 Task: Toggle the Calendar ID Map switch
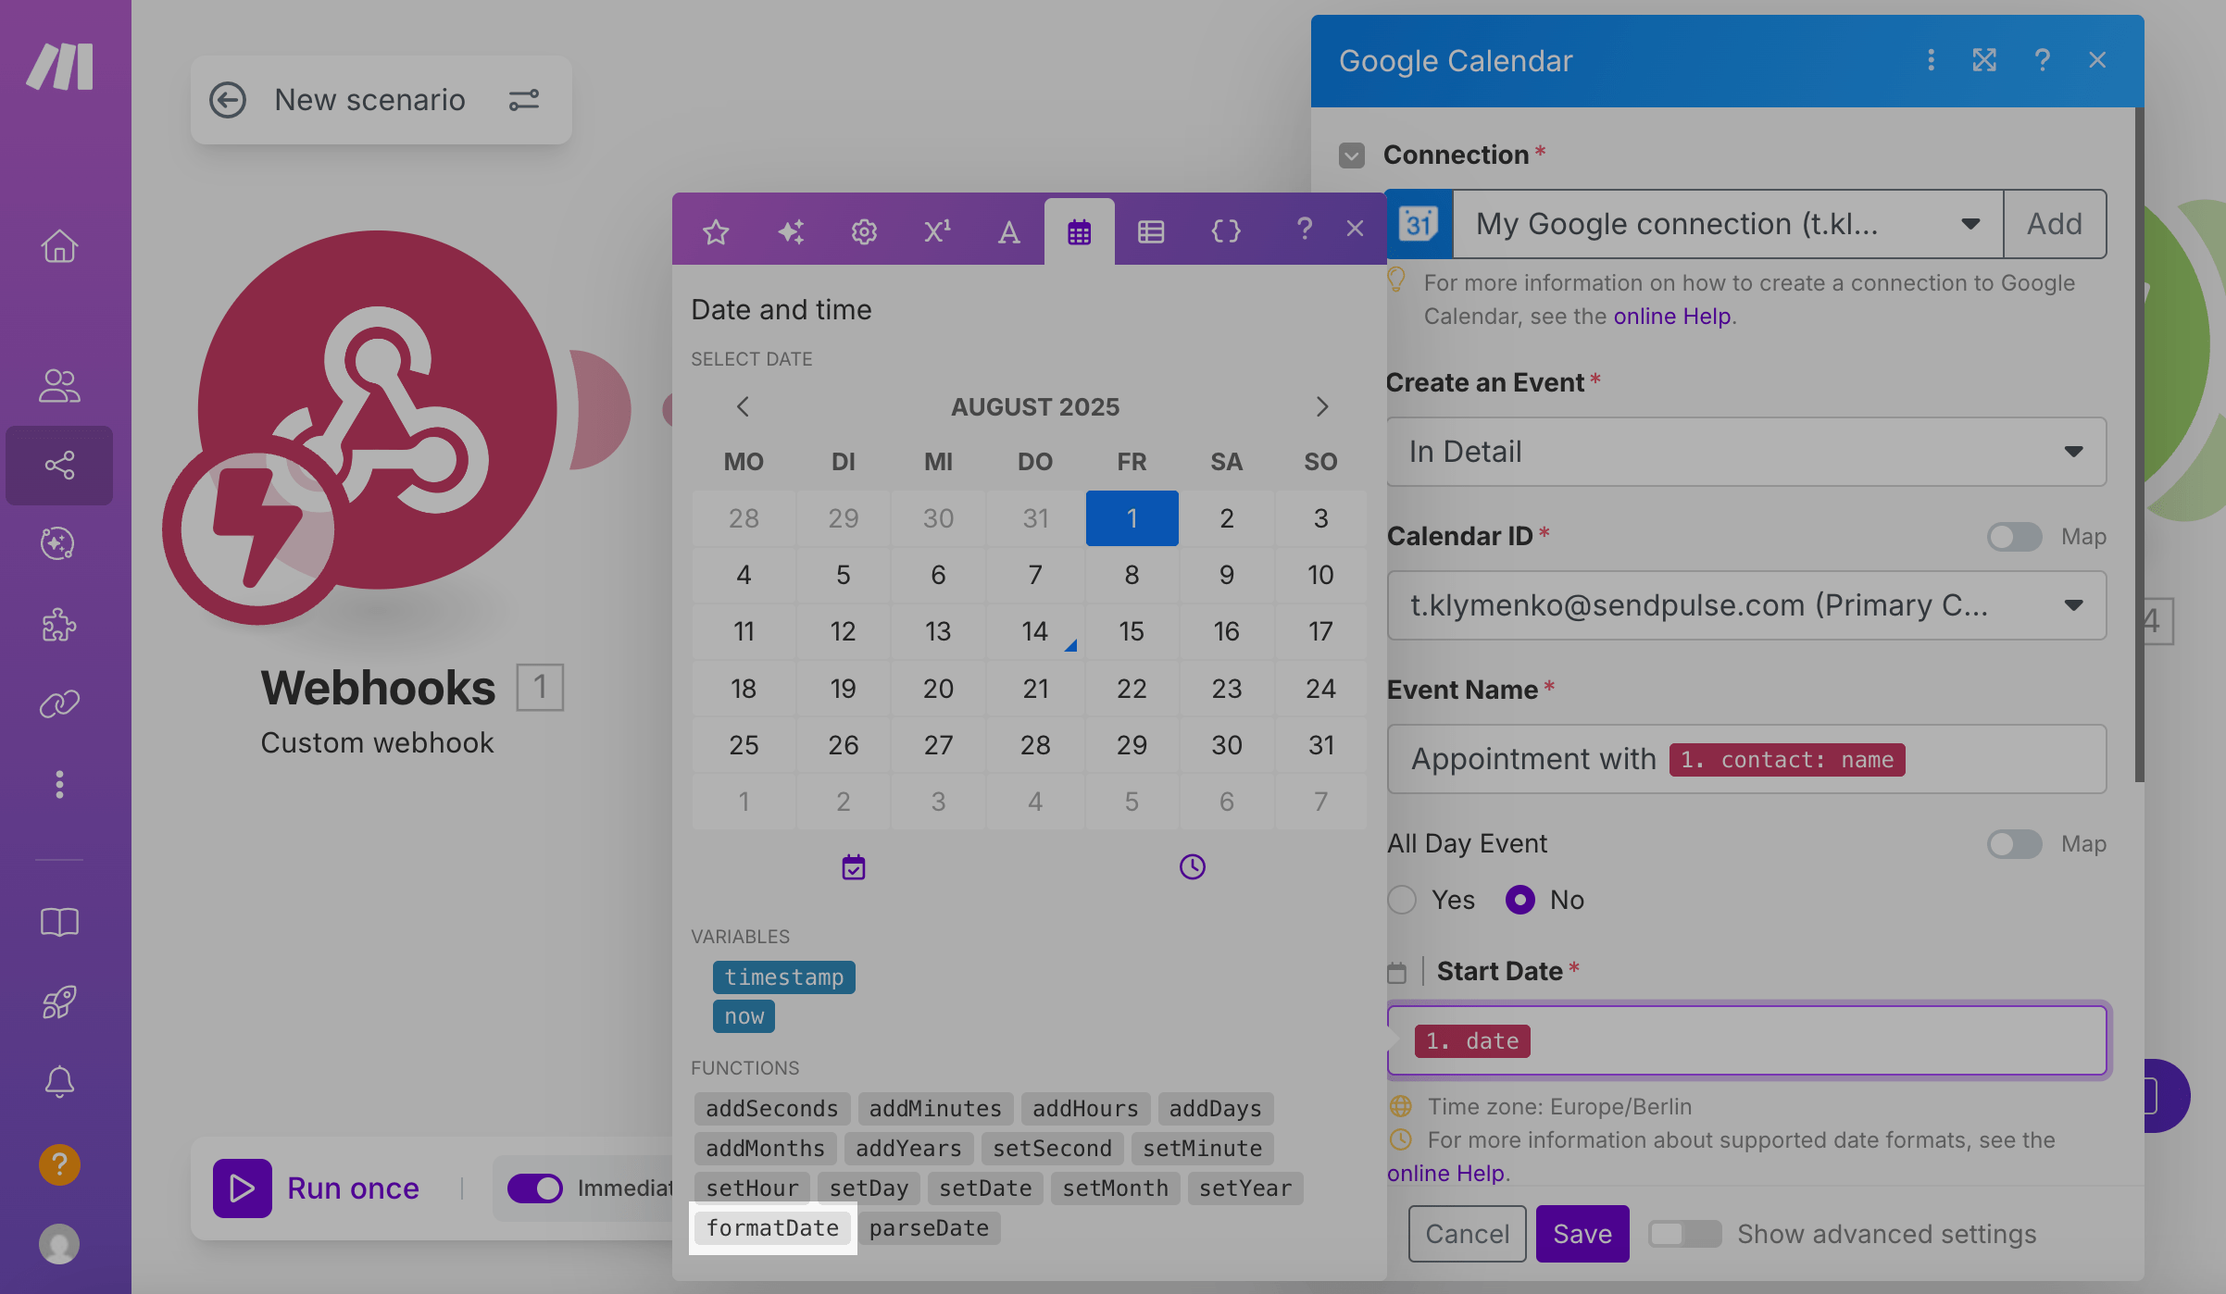(x=2014, y=537)
